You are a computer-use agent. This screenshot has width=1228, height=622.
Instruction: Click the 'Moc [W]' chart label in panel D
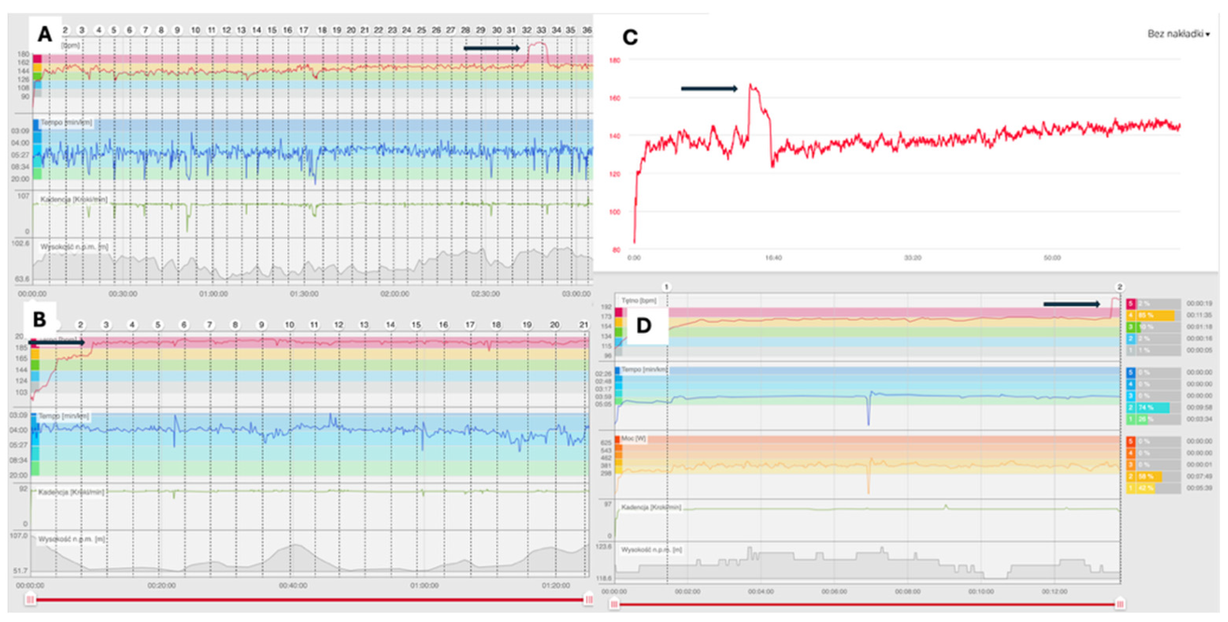pos(633,438)
